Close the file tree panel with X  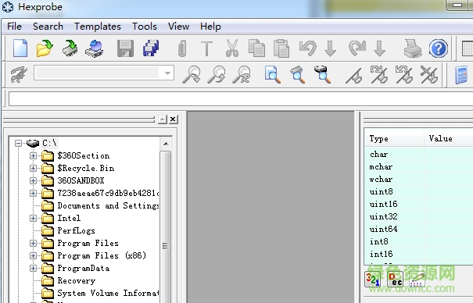pos(173,119)
